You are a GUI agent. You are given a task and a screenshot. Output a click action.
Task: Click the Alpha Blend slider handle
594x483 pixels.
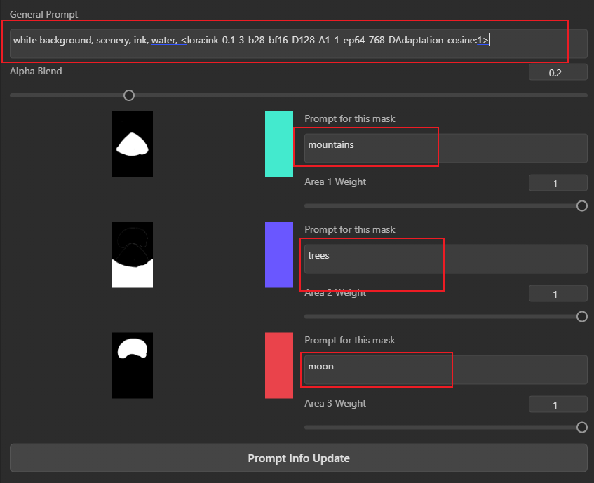coord(129,95)
